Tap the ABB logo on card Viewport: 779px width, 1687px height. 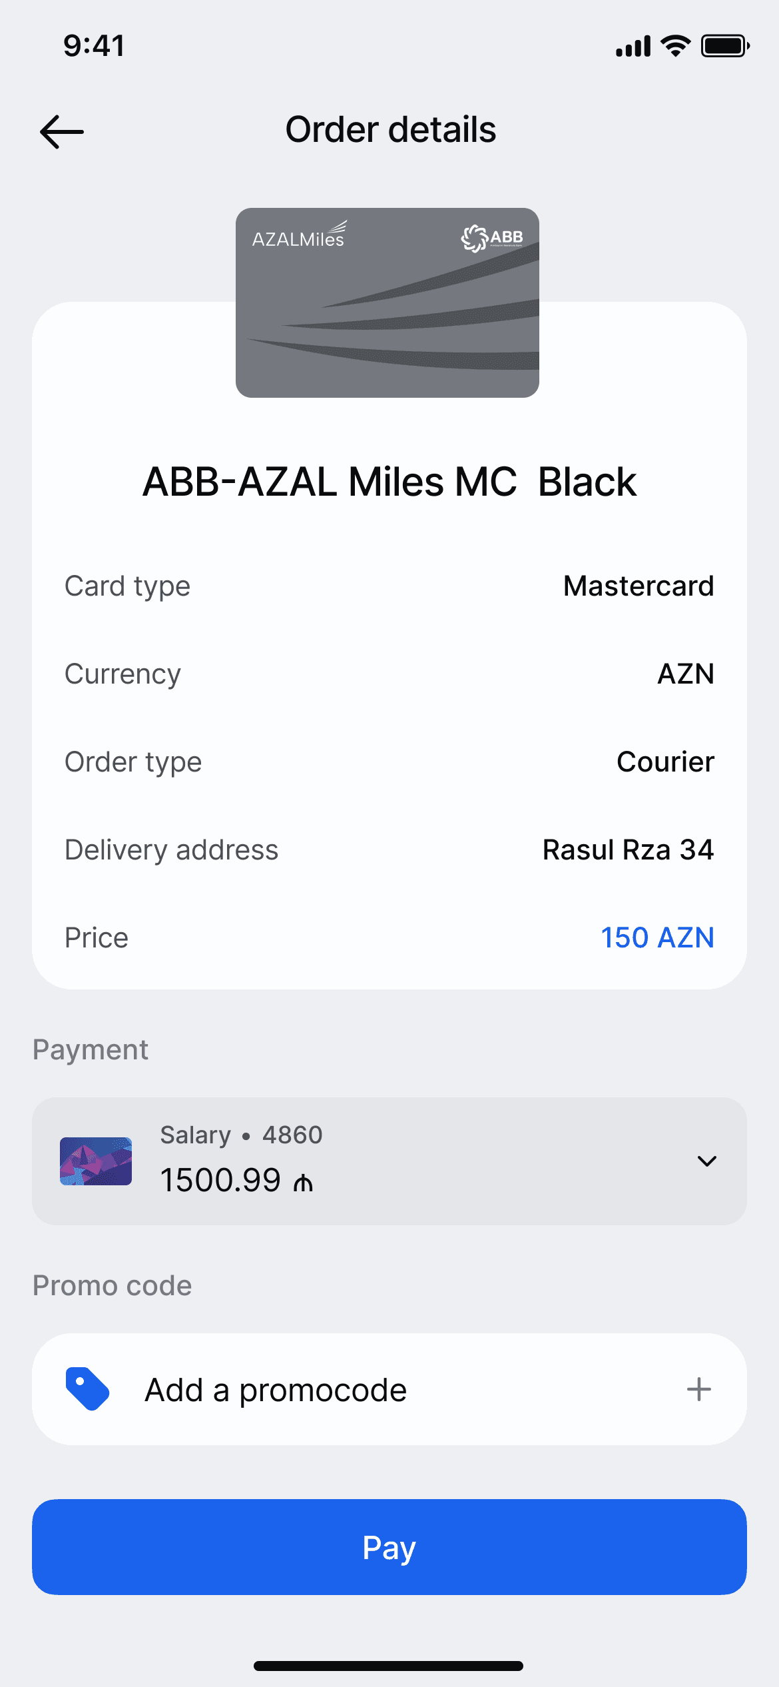tap(492, 238)
